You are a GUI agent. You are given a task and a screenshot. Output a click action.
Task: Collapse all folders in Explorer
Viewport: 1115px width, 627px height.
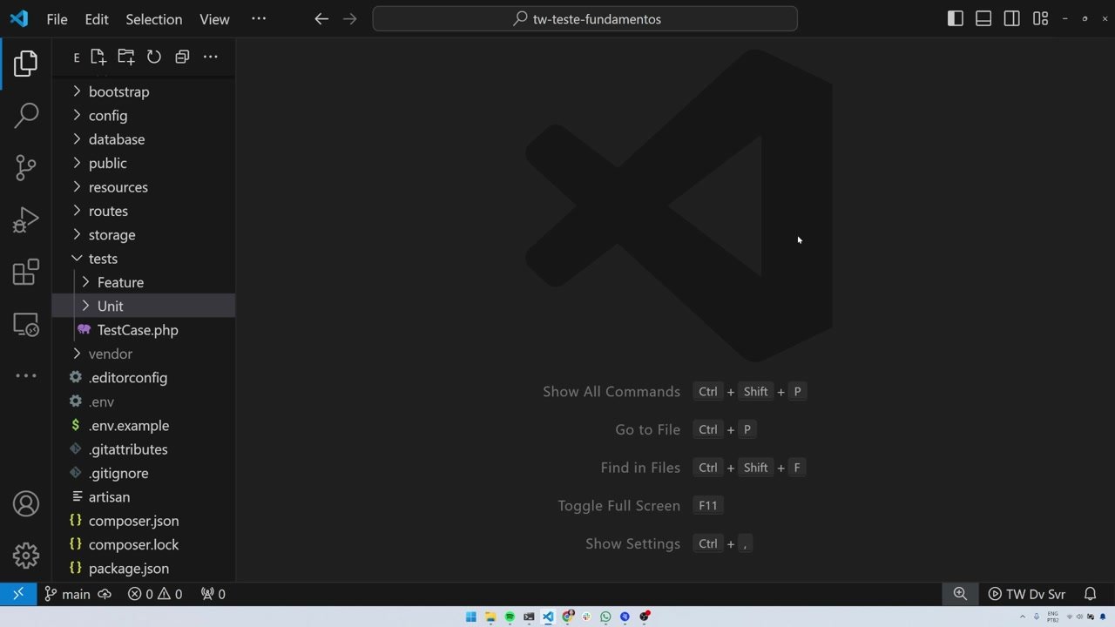pos(182,57)
